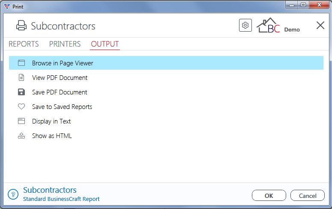The height and width of the screenshot is (209, 332).
Task: Select the OUTPUT tab
Action: coord(105,44)
